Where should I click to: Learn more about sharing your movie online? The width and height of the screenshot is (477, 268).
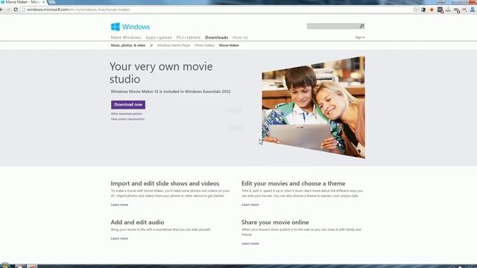click(250, 243)
